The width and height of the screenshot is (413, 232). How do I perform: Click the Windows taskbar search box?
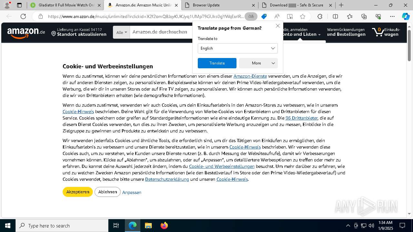point(62,226)
